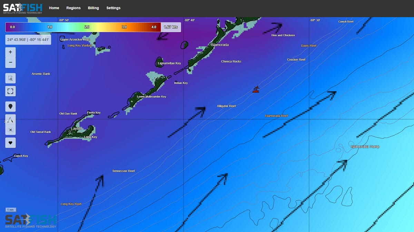The image size is (414, 232).
Task: Activate the zoom-to-area selection tool
Action: tap(10, 78)
